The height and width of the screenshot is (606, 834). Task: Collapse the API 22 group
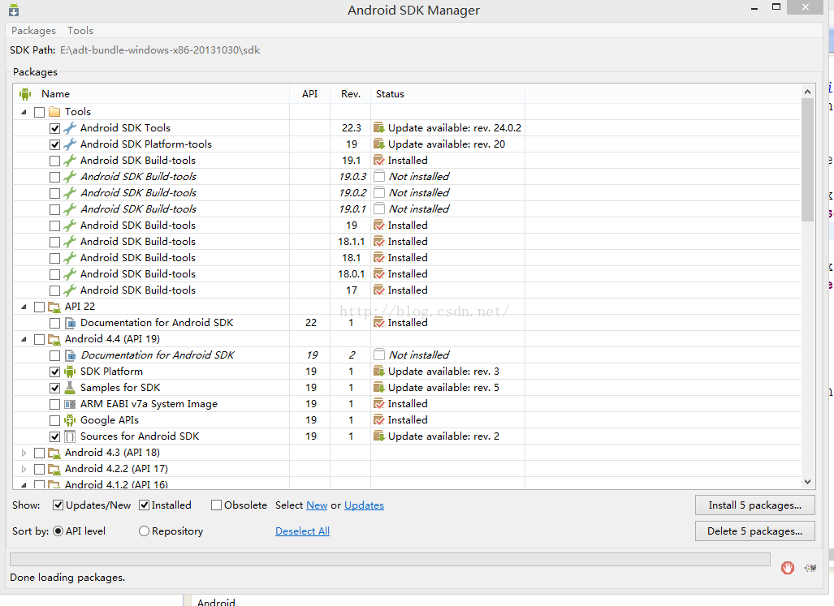(24, 307)
